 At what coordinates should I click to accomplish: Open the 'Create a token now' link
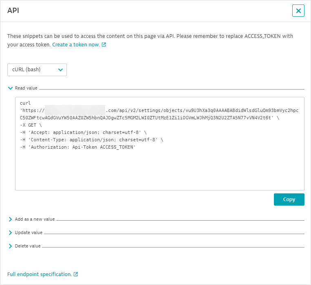click(x=76, y=45)
